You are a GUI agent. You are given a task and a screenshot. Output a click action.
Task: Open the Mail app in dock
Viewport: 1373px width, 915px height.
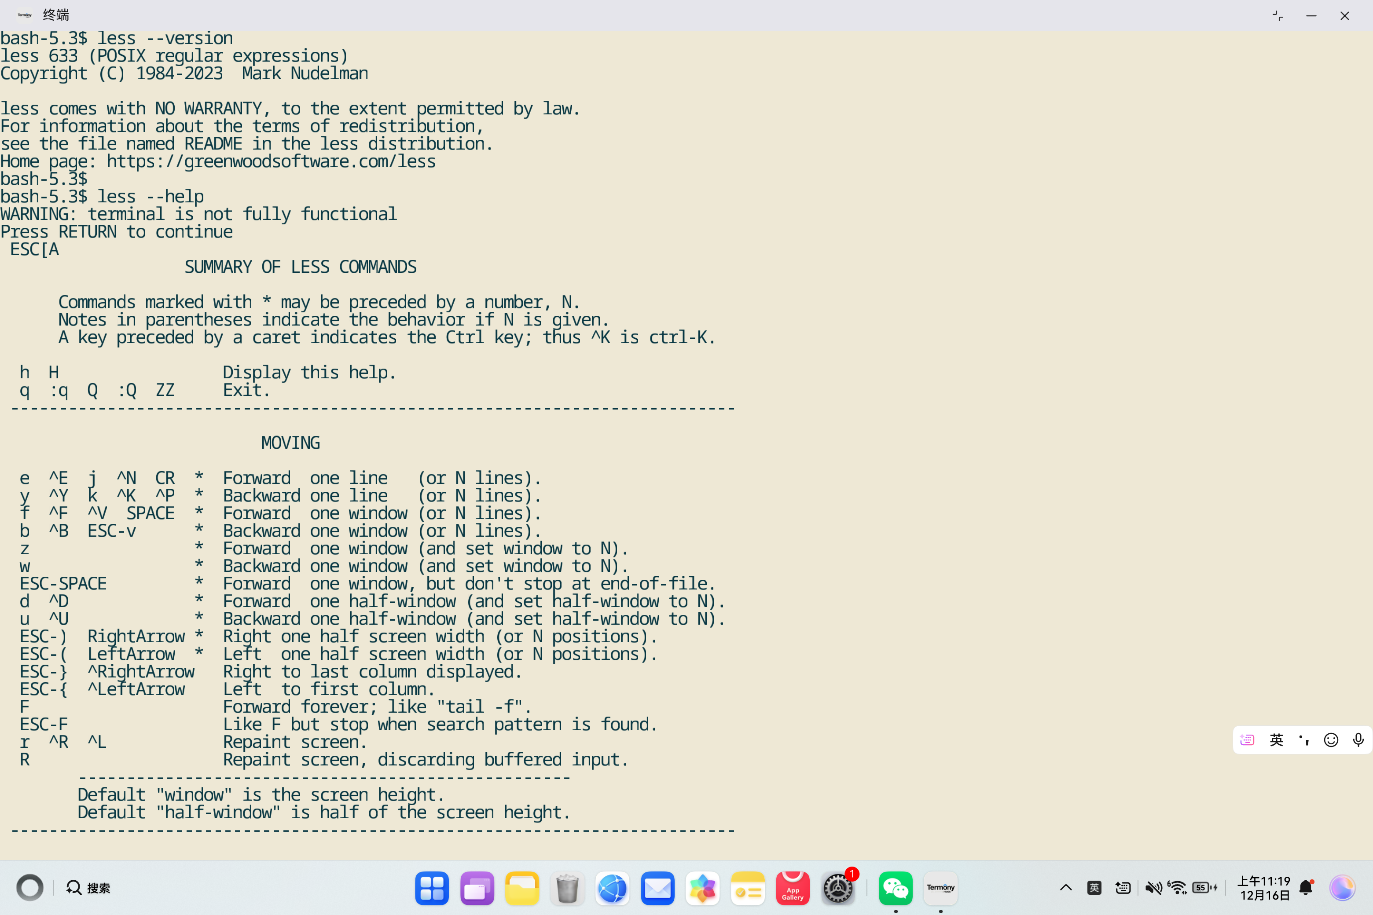(657, 888)
